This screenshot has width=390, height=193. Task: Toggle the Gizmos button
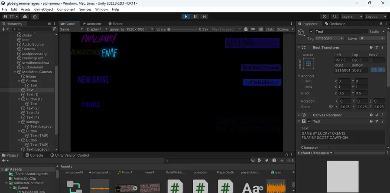click(283, 29)
